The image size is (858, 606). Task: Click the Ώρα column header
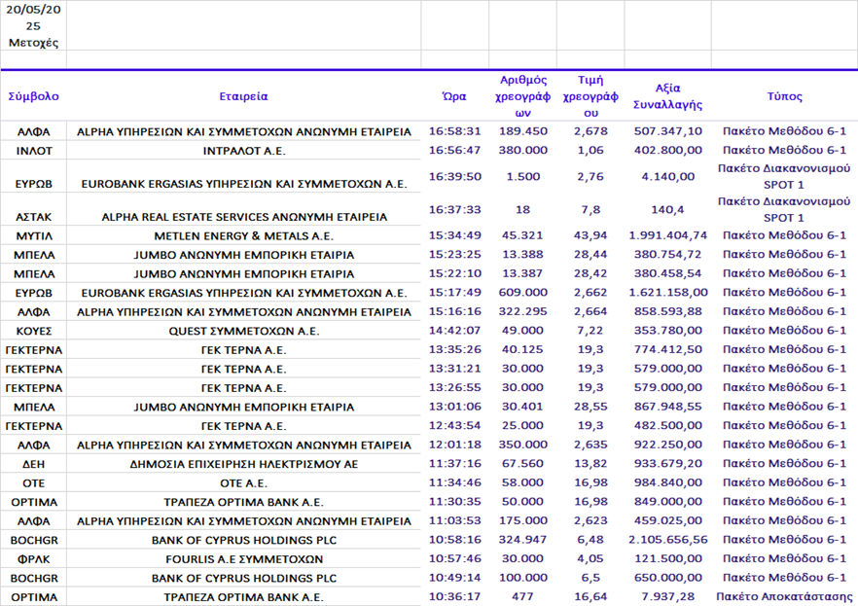454,96
